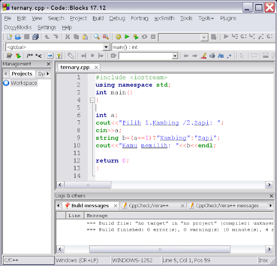Click the Toggle bookmark dot icon
Image resolution: width=277 pixels, height=266 pixels.
[x=92, y=56]
